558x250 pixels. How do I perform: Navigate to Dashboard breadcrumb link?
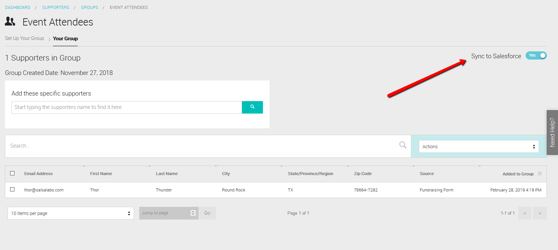pyautogui.click(x=18, y=8)
